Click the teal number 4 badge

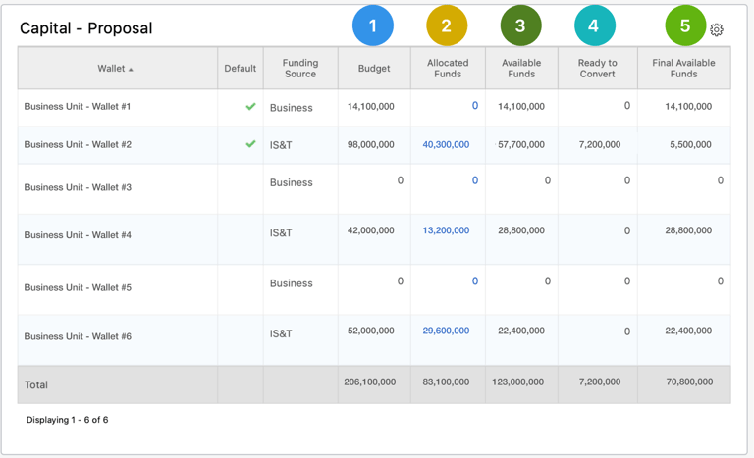[593, 25]
